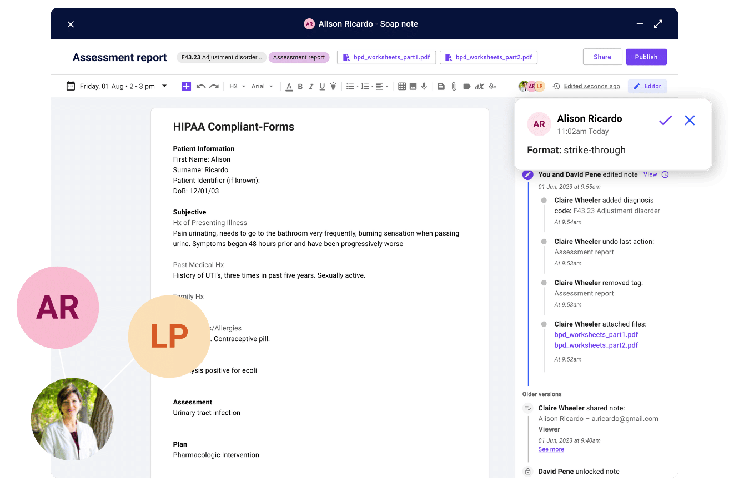Open the text color picker
729x486 pixels.
point(289,86)
